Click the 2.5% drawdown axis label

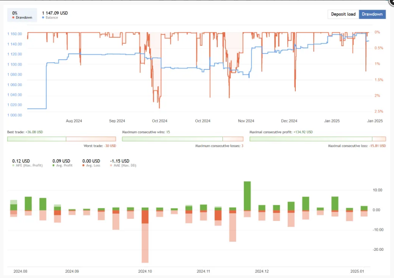(379, 112)
